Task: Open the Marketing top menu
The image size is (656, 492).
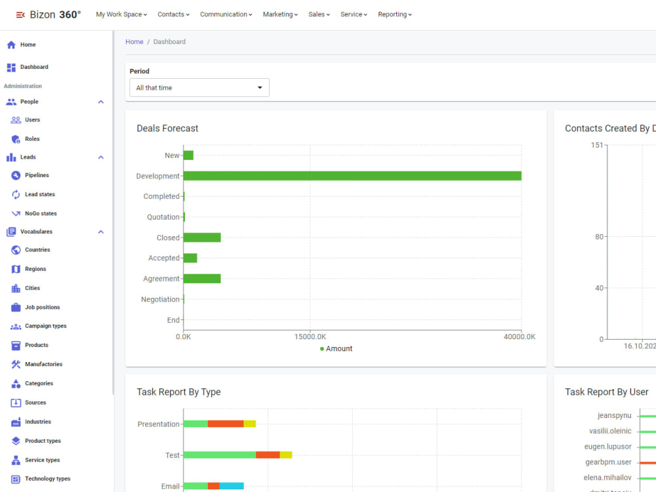Action: point(280,14)
